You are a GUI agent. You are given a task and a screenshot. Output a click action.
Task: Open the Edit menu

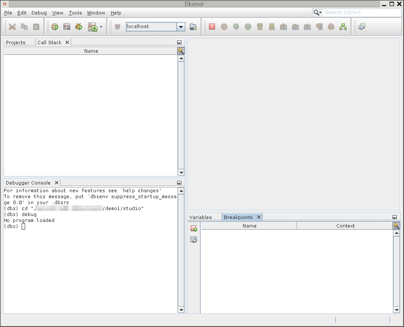[22, 13]
